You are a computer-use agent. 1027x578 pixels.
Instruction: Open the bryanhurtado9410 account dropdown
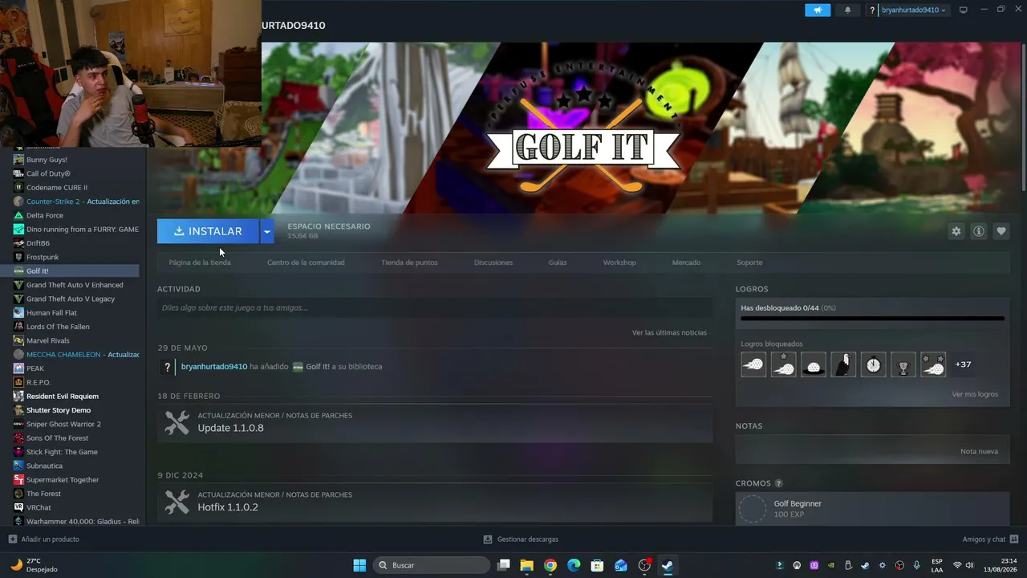[913, 10]
